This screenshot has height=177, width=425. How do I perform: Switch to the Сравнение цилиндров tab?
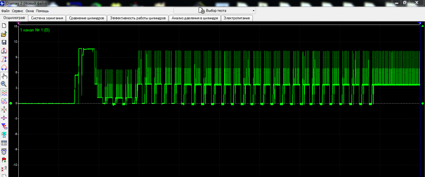[86, 18]
